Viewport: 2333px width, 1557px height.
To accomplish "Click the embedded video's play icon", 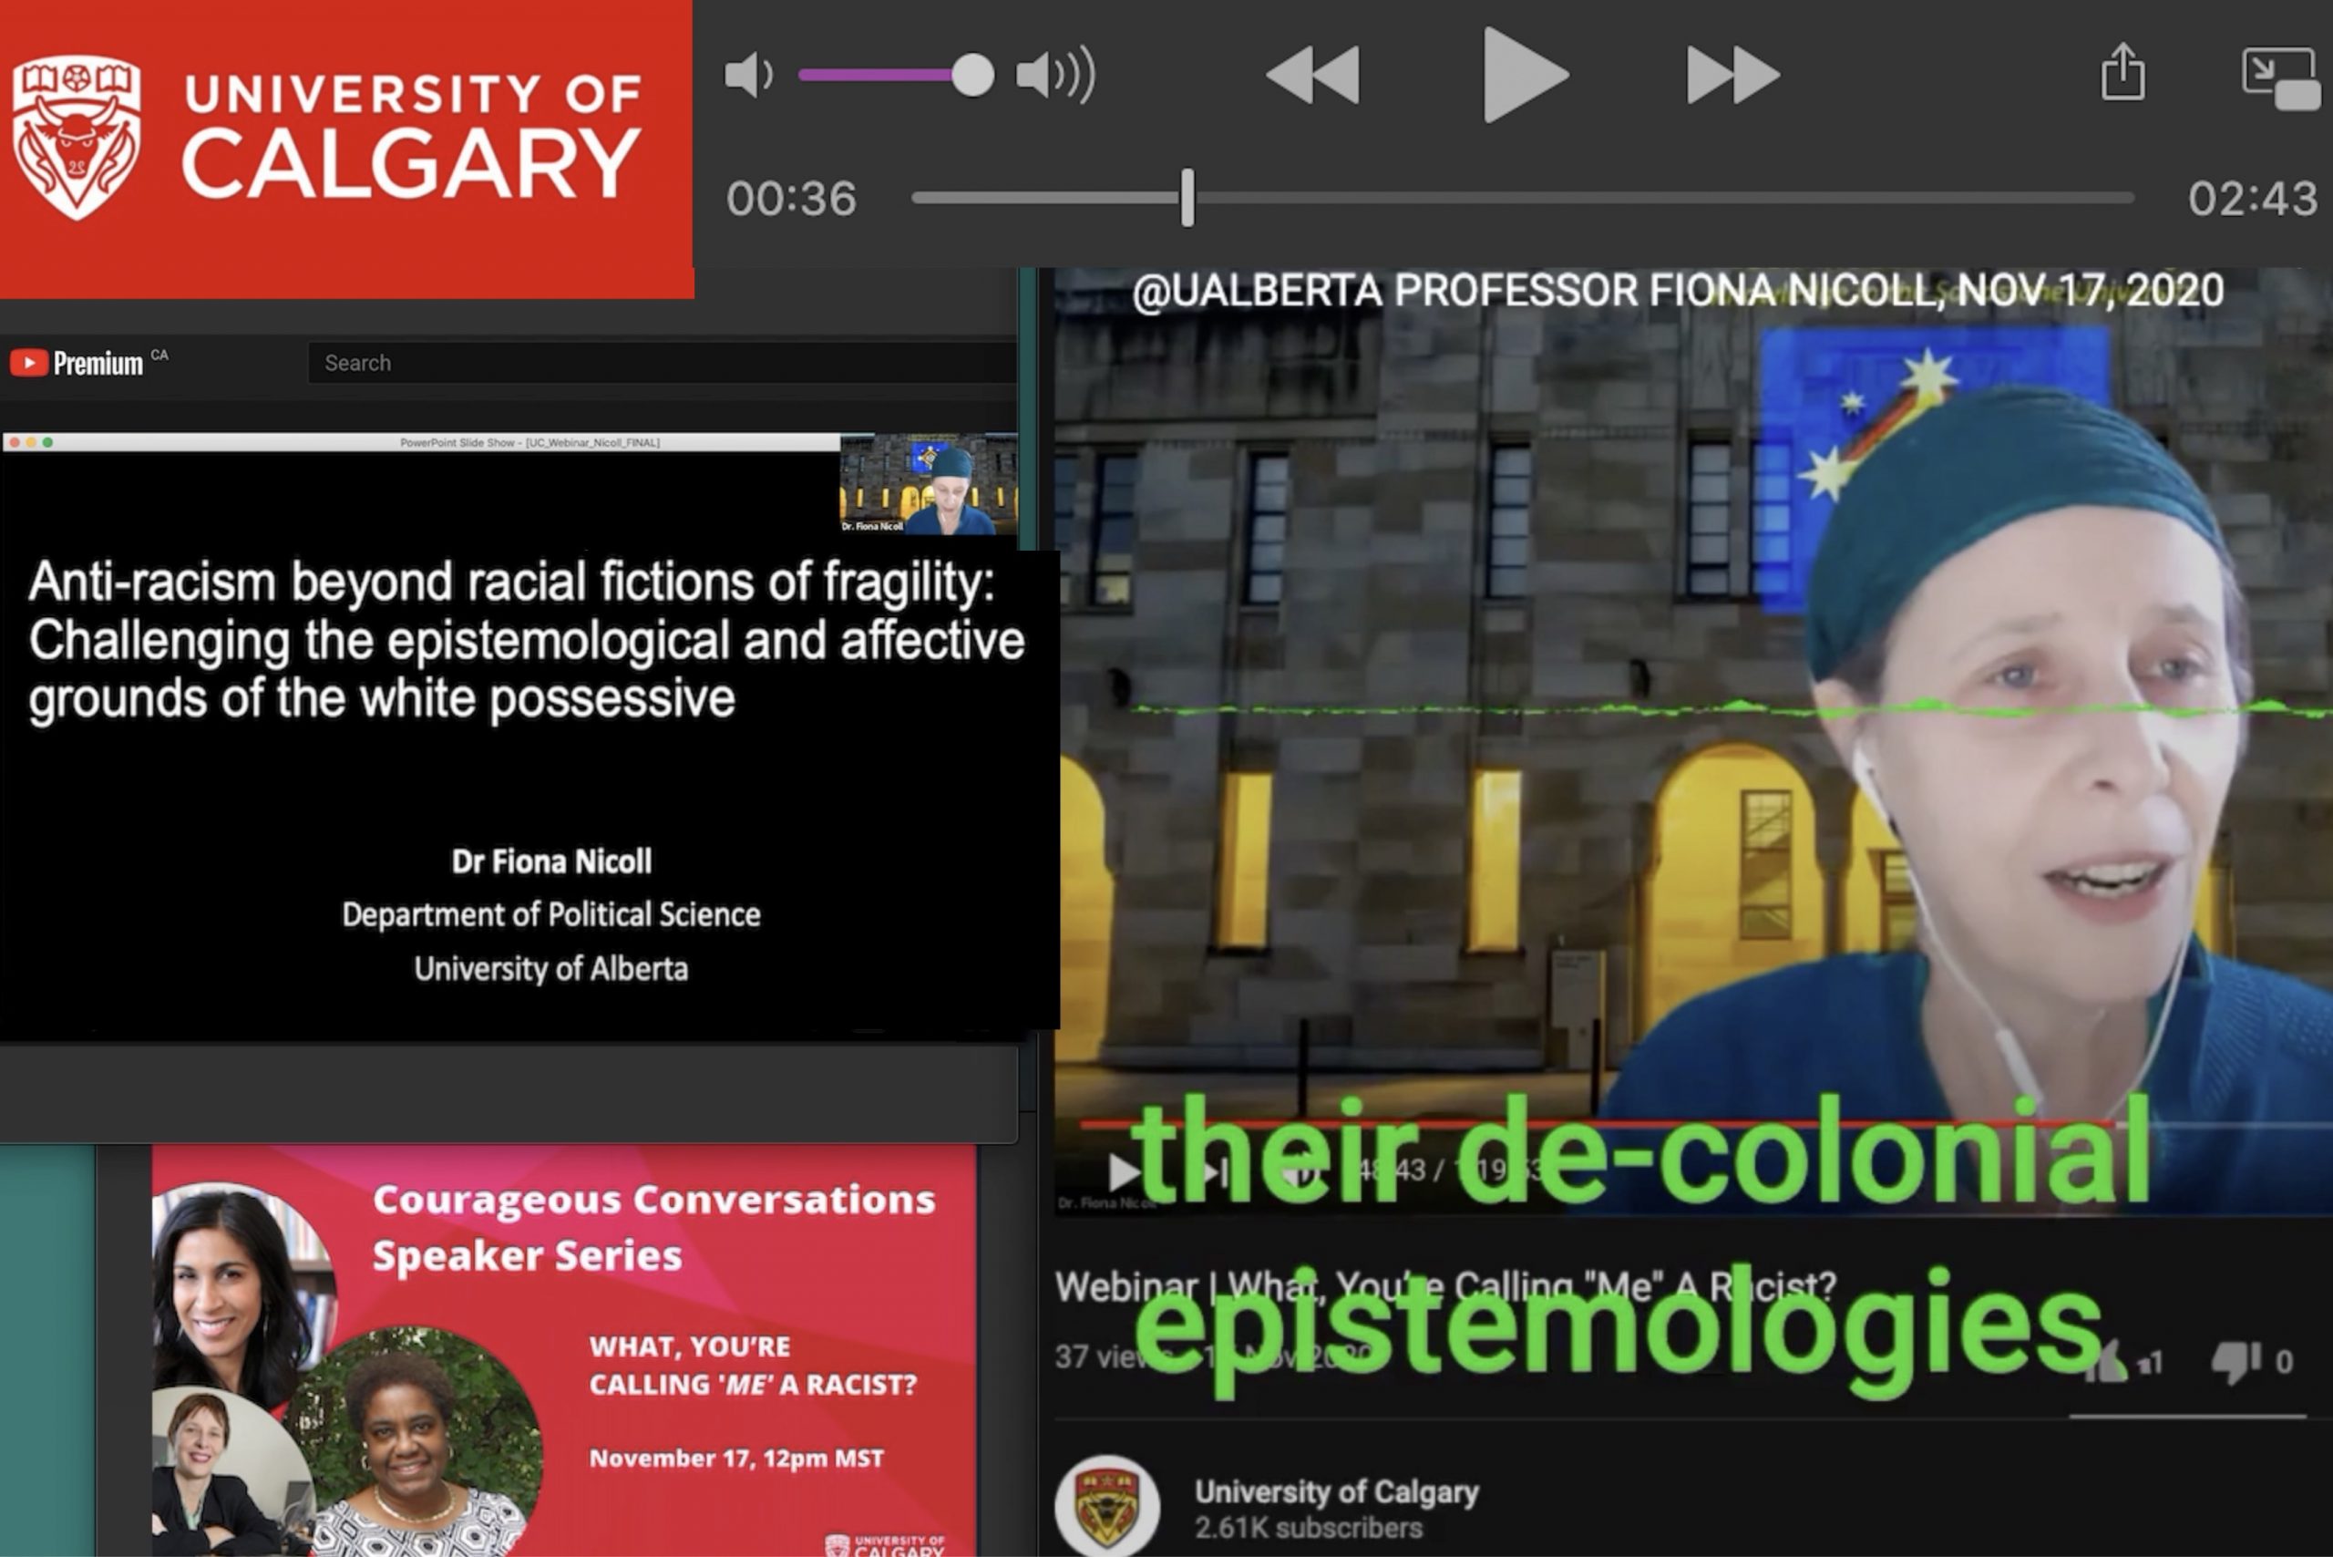I will pyautogui.click(x=1124, y=1172).
